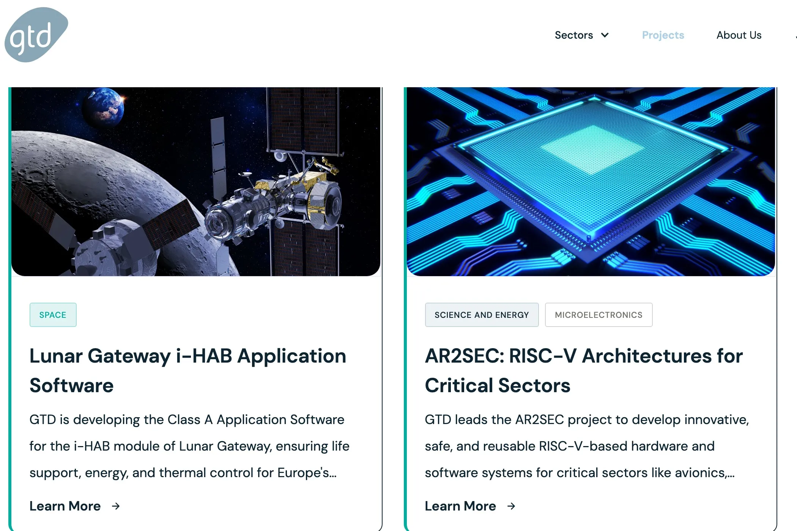The image size is (797, 531).
Task: Open the Projects menu item
Action: point(663,35)
